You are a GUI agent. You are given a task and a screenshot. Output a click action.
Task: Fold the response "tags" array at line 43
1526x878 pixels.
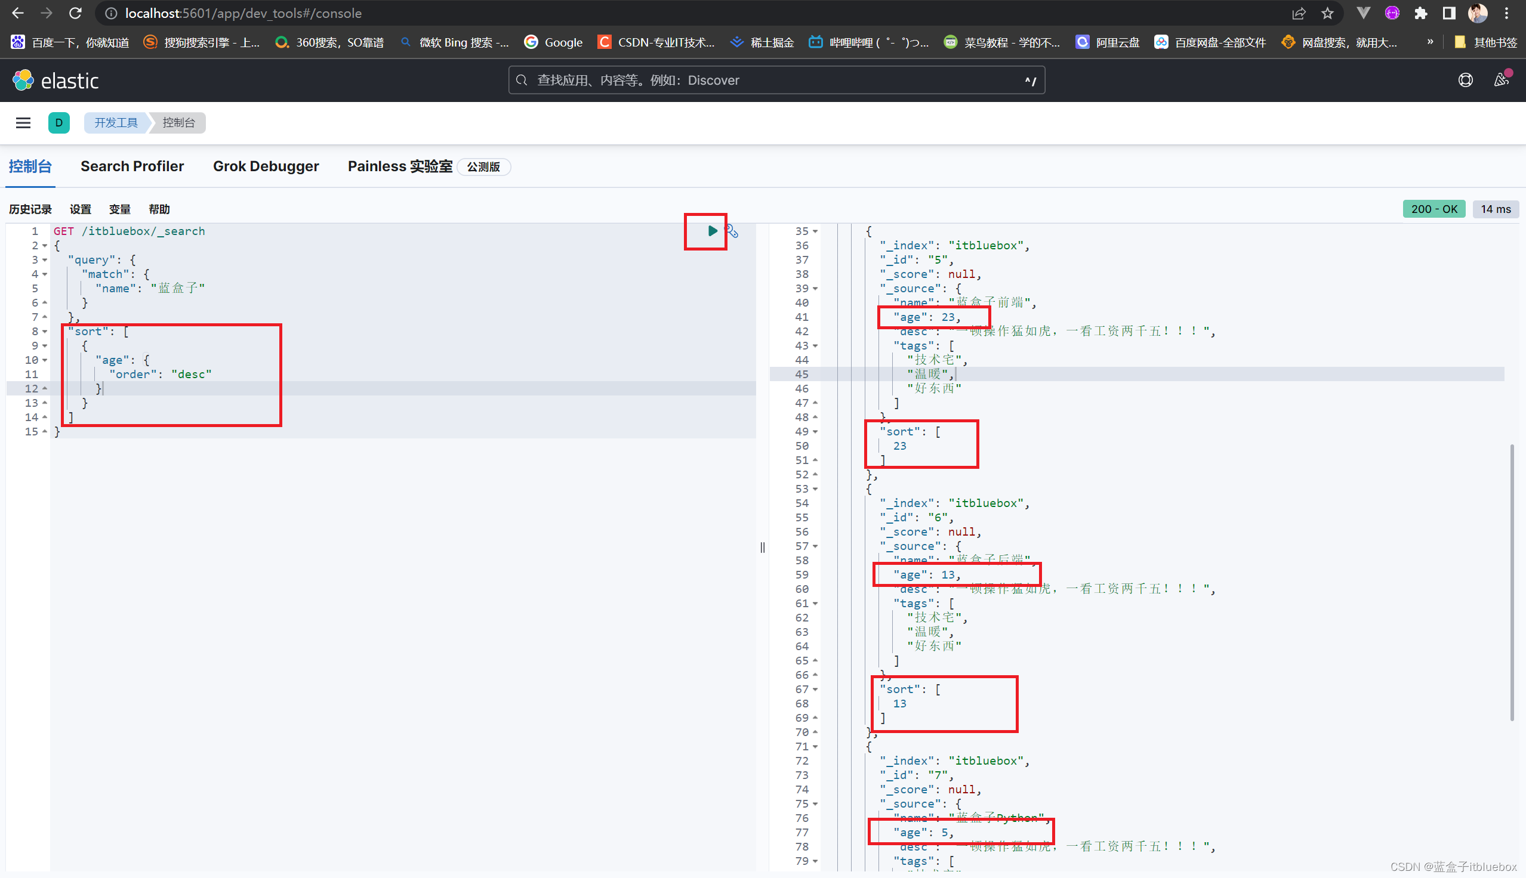click(x=815, y=346)
